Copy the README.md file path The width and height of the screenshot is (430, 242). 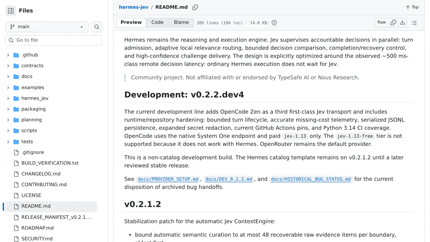(x=195, y=7)
